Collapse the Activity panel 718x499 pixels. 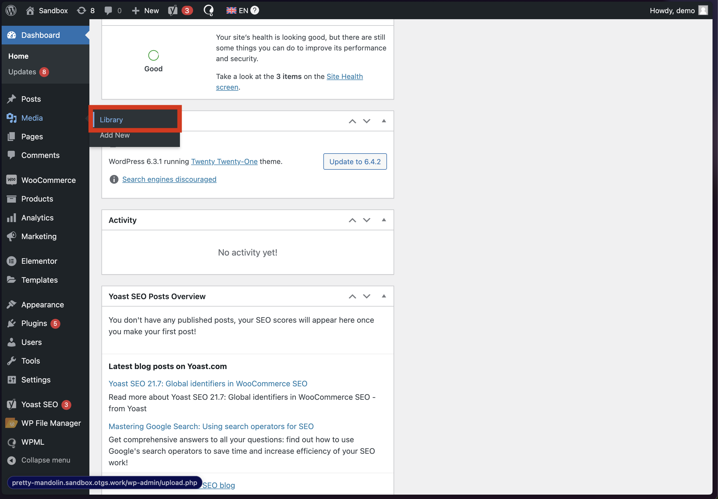coord(384,220)
